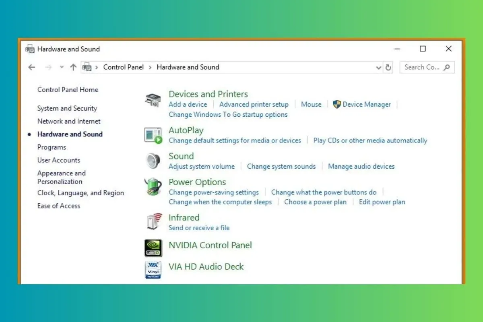Go up one level with Up arrow
The image size is (483, 322).
coord(73,68)
